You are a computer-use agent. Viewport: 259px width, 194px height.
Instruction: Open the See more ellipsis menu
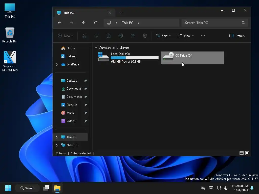(x=203, y=36)
